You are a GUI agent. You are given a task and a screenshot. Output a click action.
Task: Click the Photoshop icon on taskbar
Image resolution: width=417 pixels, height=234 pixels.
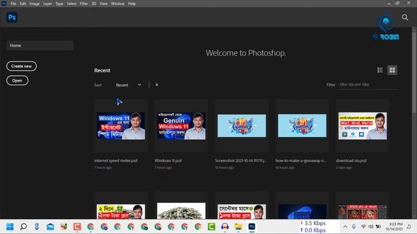(x=252, y=227)
